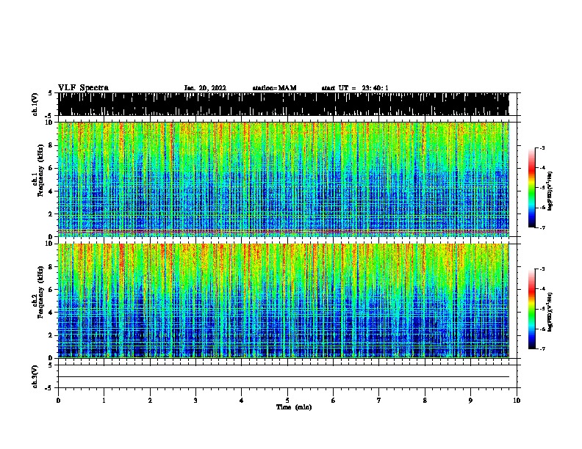The width and height of the screenshot is (582, 449).
Task: Click time axis tick label "9"
Action: point(470,401)
